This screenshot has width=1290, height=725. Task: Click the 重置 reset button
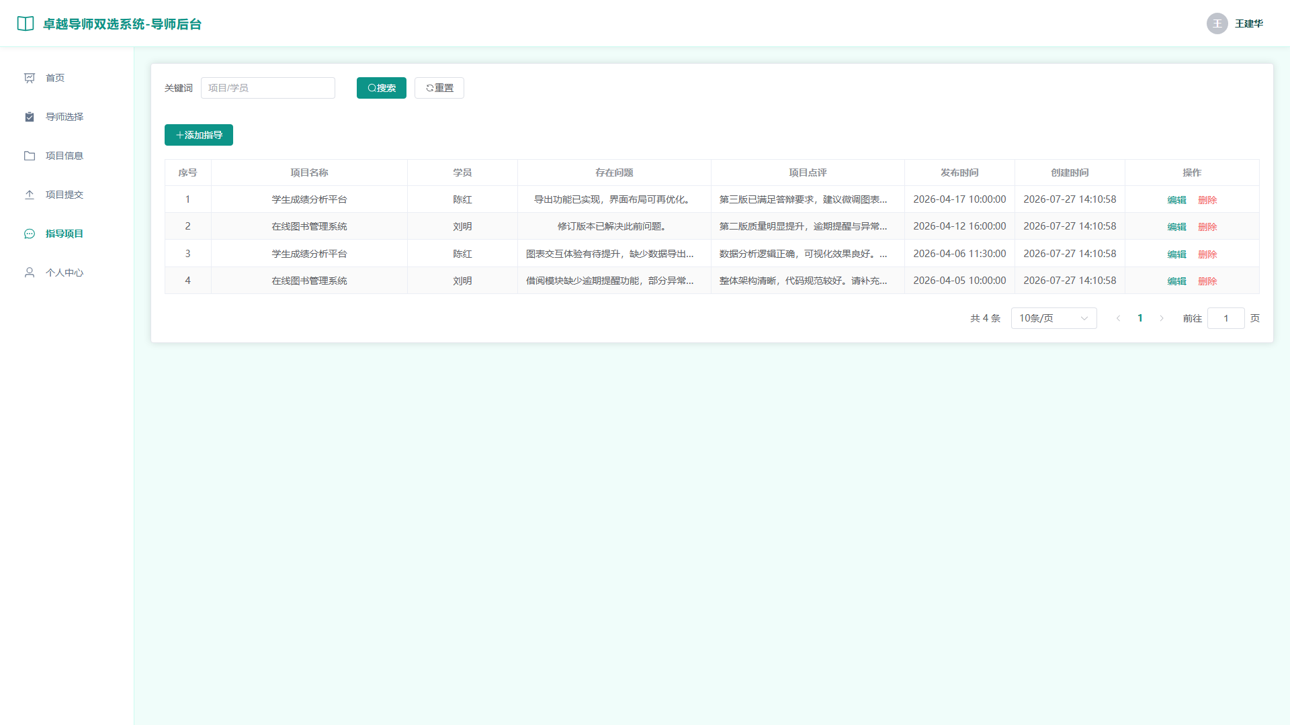click(439, 88)
